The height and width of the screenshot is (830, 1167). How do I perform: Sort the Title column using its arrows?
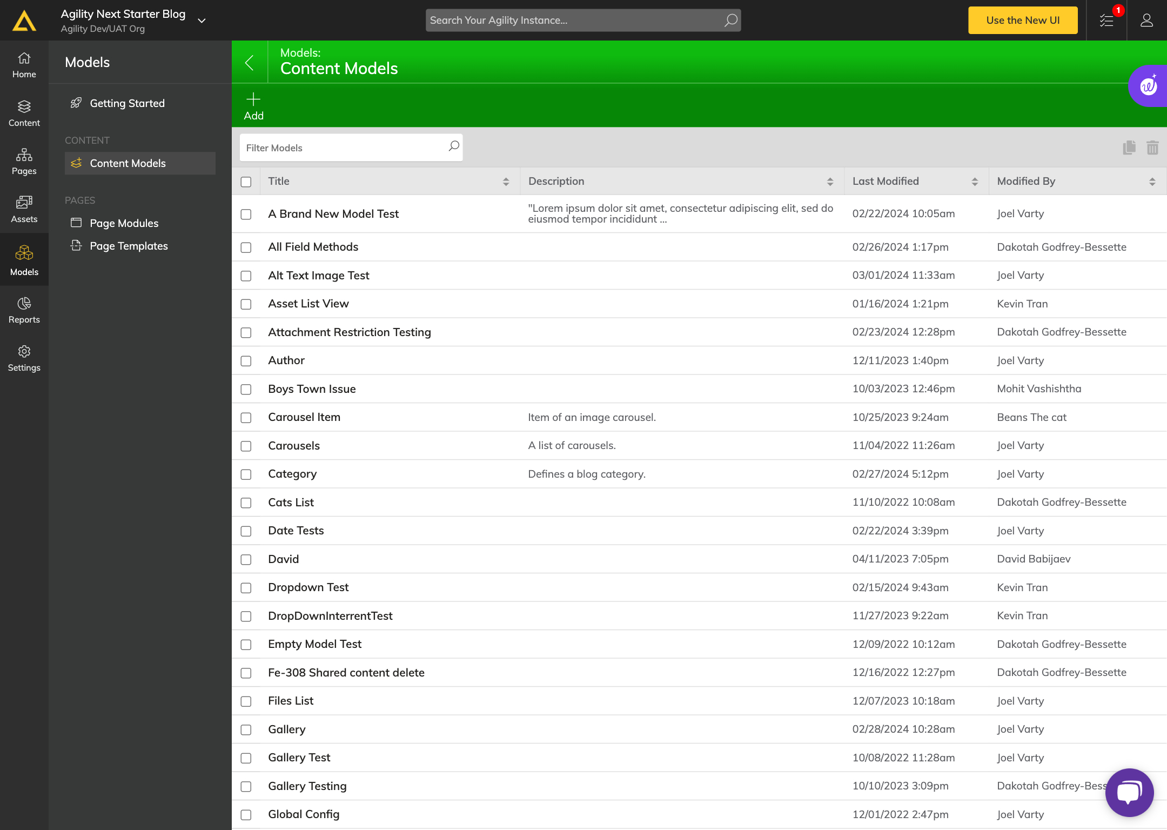click(x=506, y=182)
